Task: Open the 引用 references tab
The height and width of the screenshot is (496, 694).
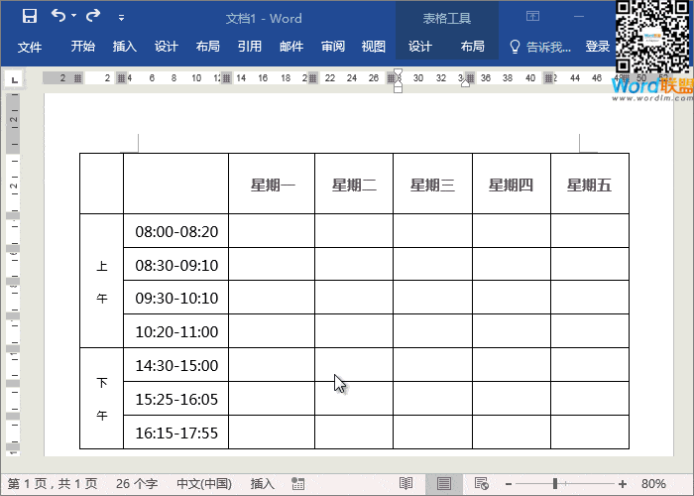Action: click(x=250, y=47)
